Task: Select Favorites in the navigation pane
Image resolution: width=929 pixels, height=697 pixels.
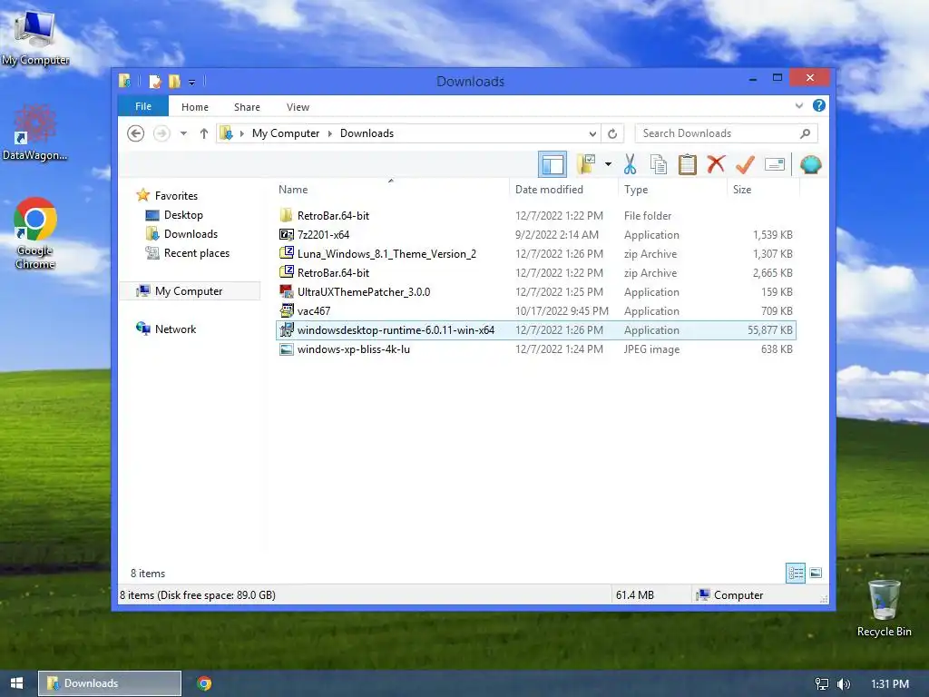Action: pos(176,196)
